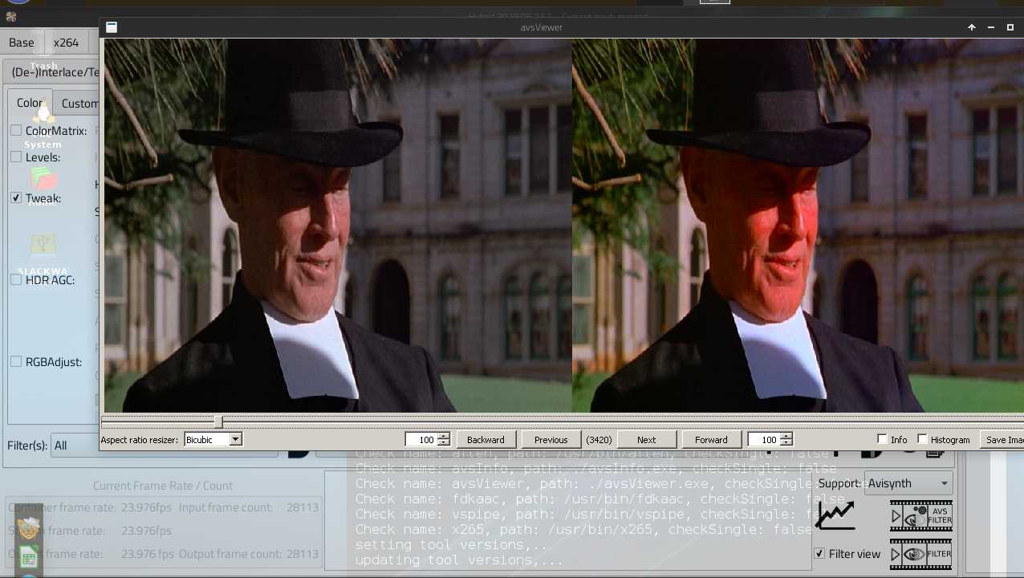Click the Next frame button

click(x=646, y=440)
